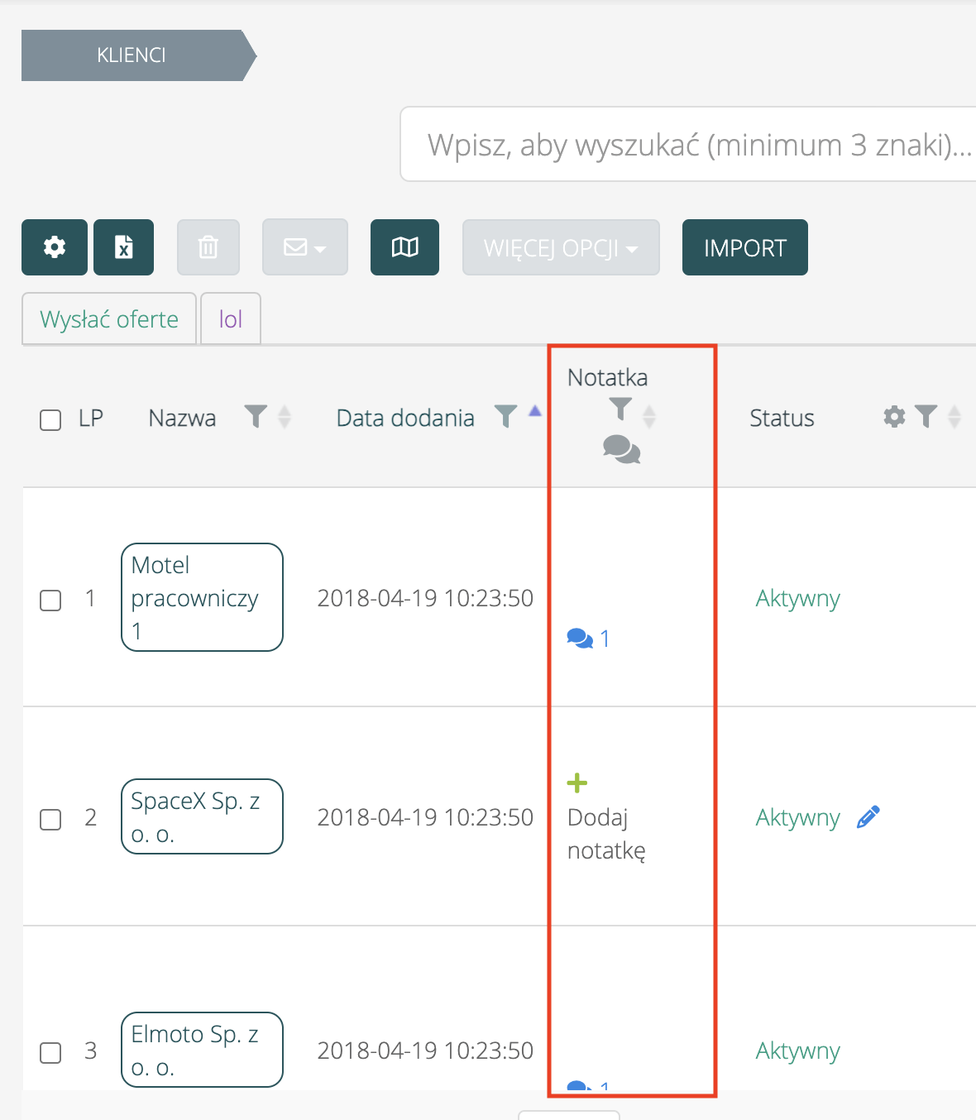Export list using the Excel file icon
976x1120 pixels.
123,247
